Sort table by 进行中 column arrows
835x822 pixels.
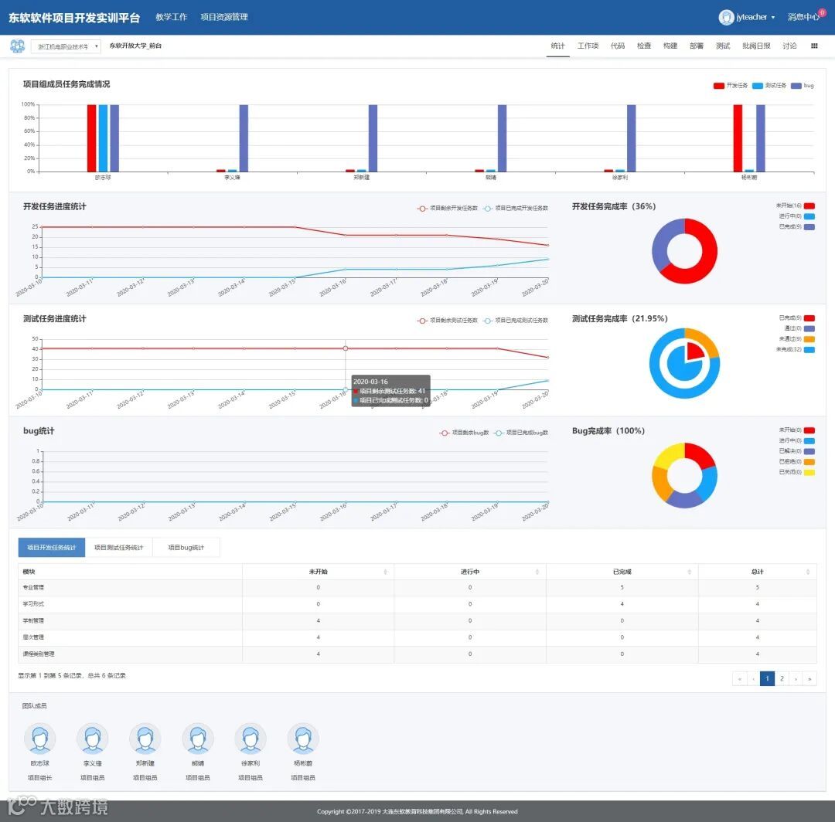point(537,572)
